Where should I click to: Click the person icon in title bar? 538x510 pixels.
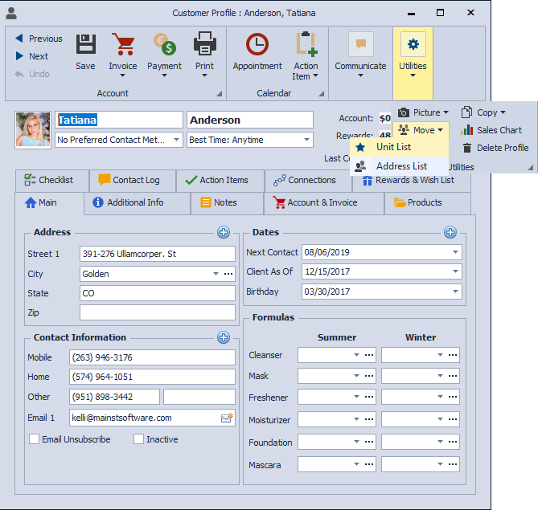(x=11, y=13)
